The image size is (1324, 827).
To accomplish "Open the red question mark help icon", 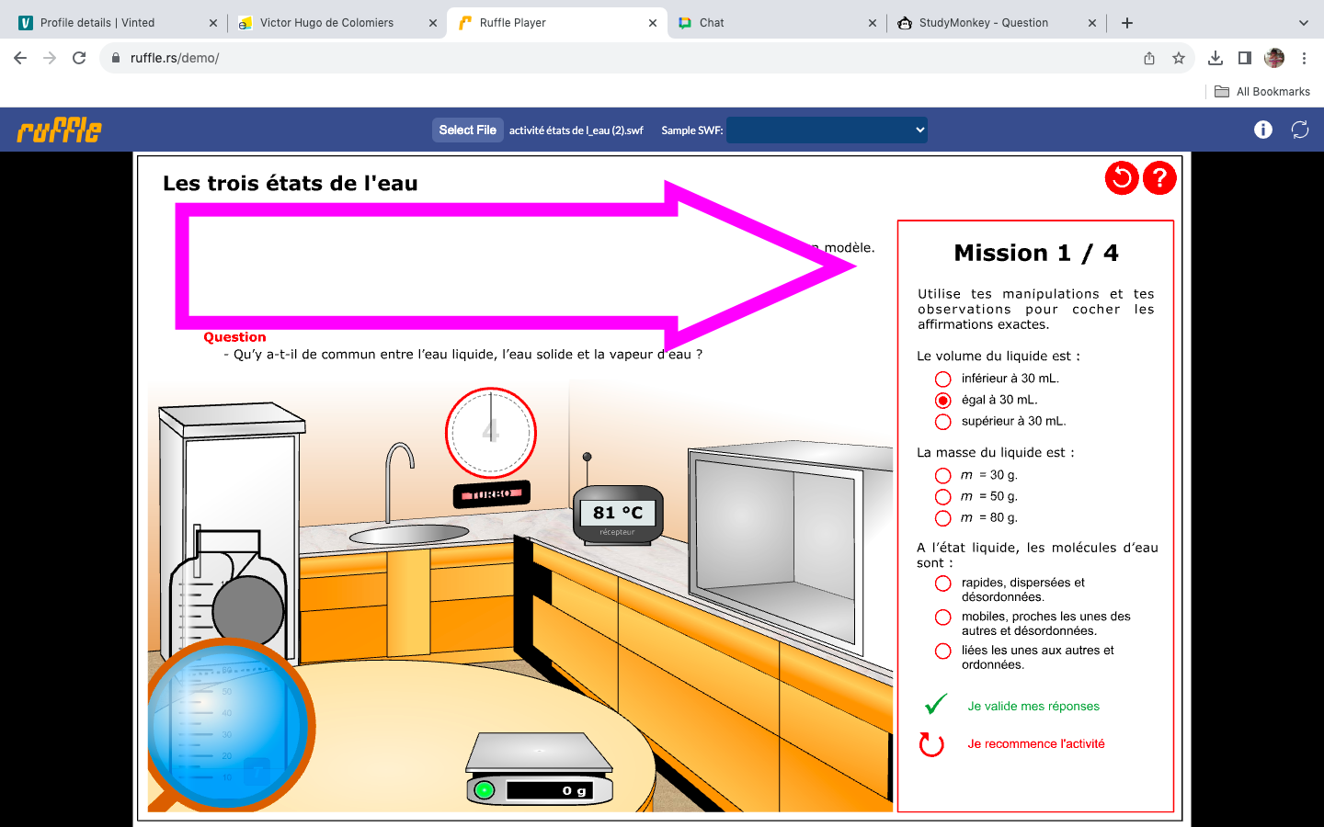I will click(x=1159, y=178).
